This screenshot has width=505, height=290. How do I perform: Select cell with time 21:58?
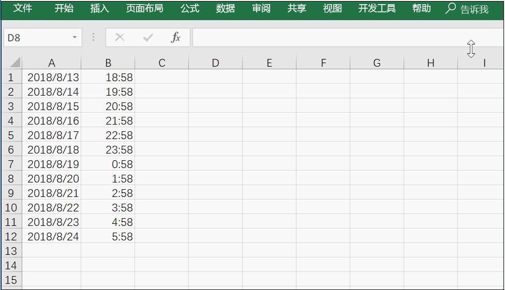point(108,120)
